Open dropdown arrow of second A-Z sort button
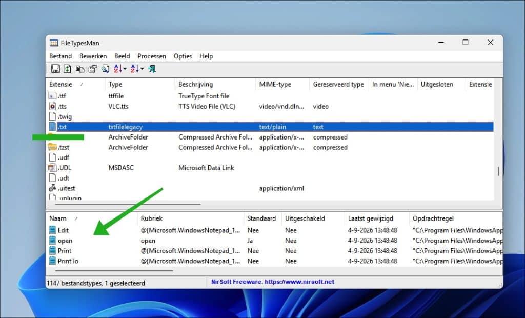Screen dimensions: 525x318 (142, 69)
